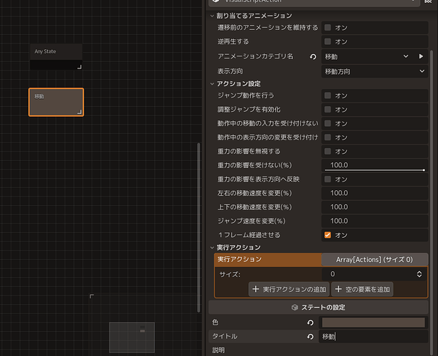438x356 pixels.
Task: Click 重力の影響を受けない(%) slider track
Action: coord(374,169)
